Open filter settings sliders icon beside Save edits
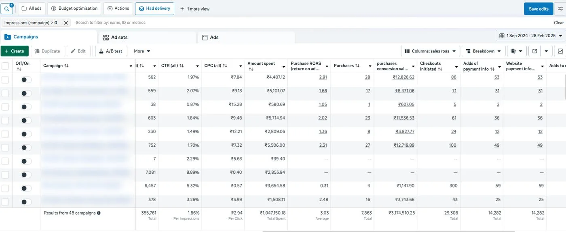Image resolution: width=566 pixels, height=232 pixels. [560, 9]
